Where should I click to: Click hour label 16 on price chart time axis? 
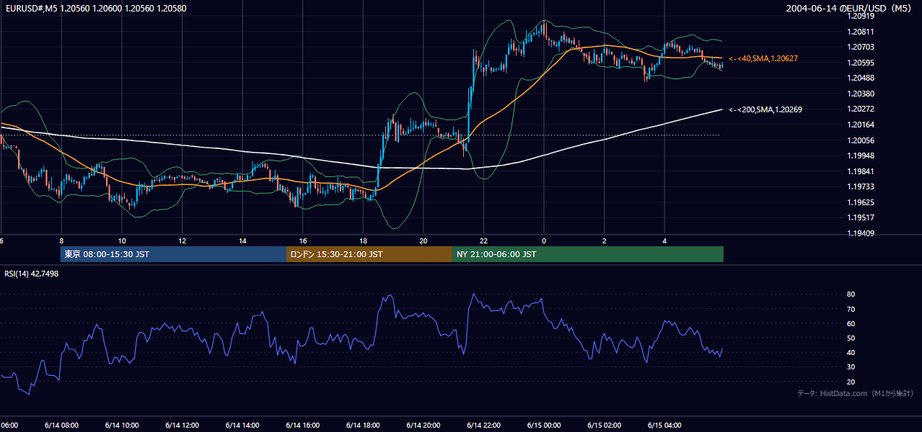pyautogui.click(x=303, y=240)
